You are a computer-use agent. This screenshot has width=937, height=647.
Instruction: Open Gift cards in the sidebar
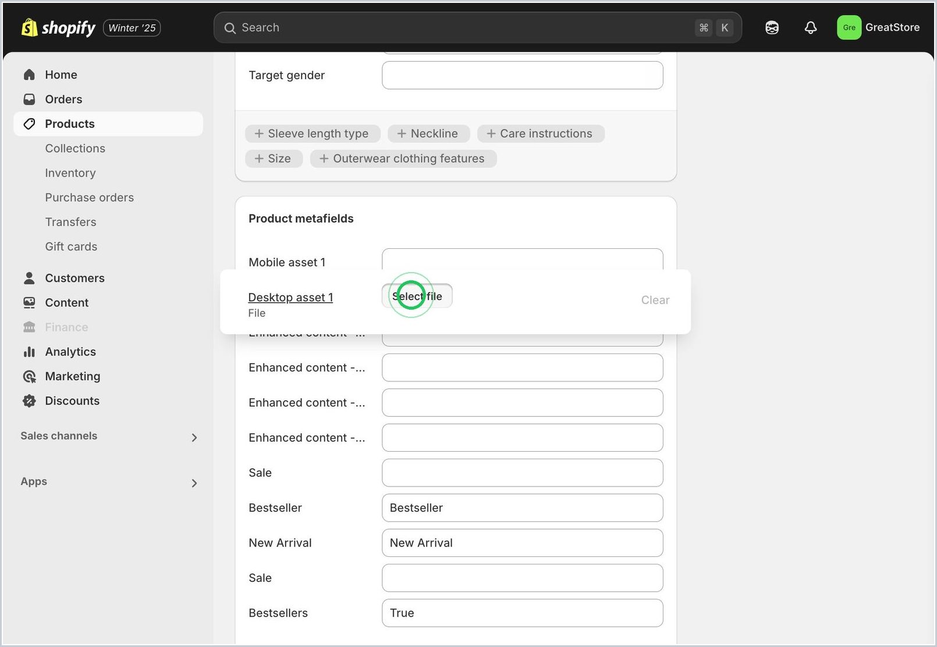(71, 246)
